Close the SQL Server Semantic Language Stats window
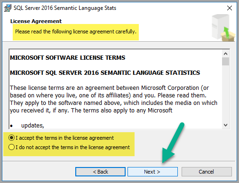 pyautogui.click(x=230, y=8)
